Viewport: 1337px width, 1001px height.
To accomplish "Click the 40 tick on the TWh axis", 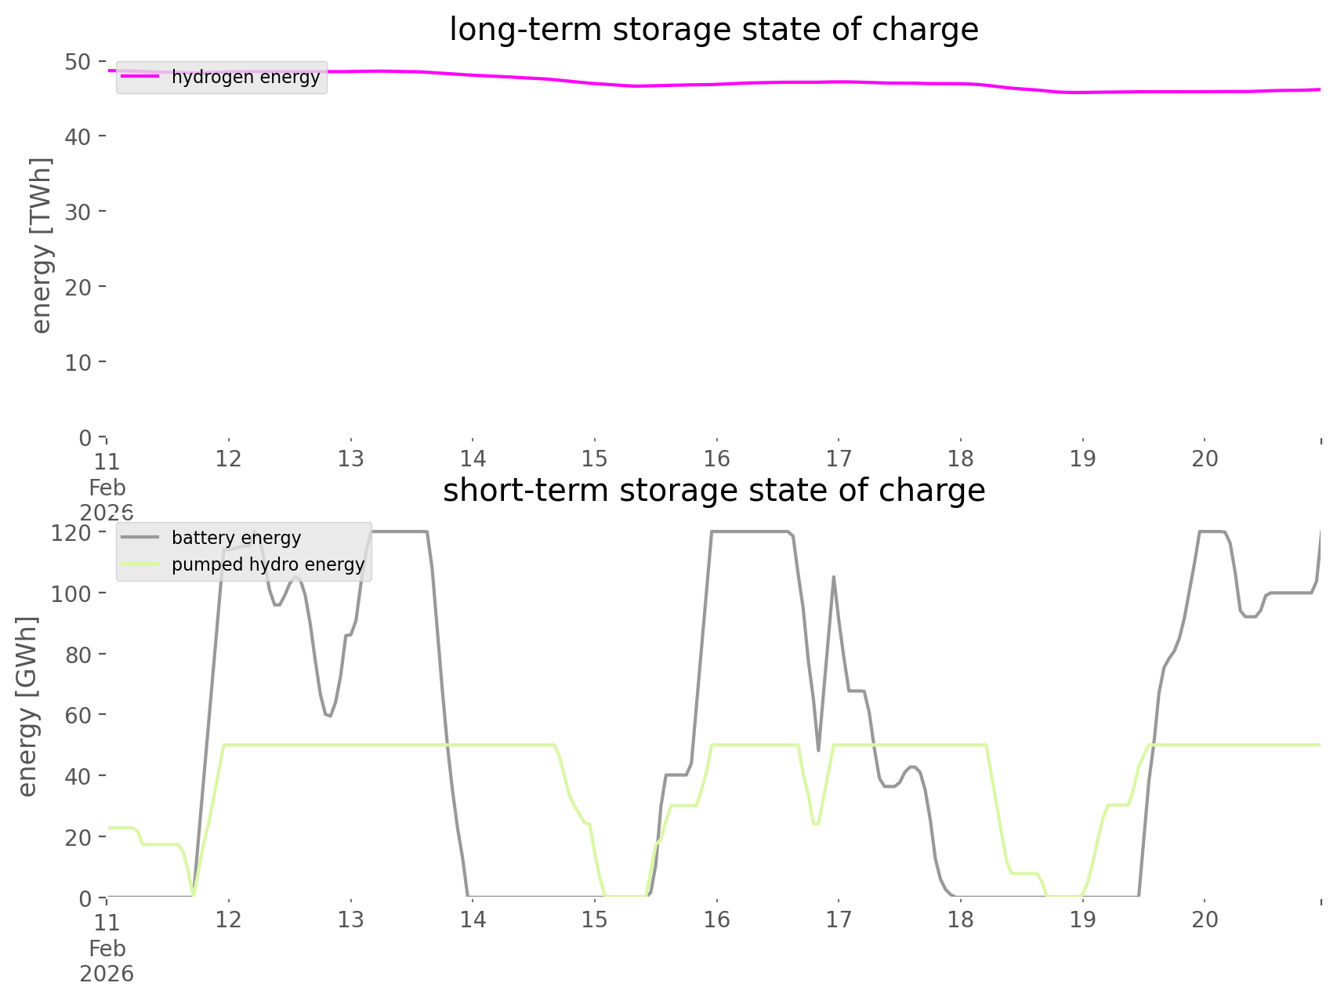I will [78, 136].
